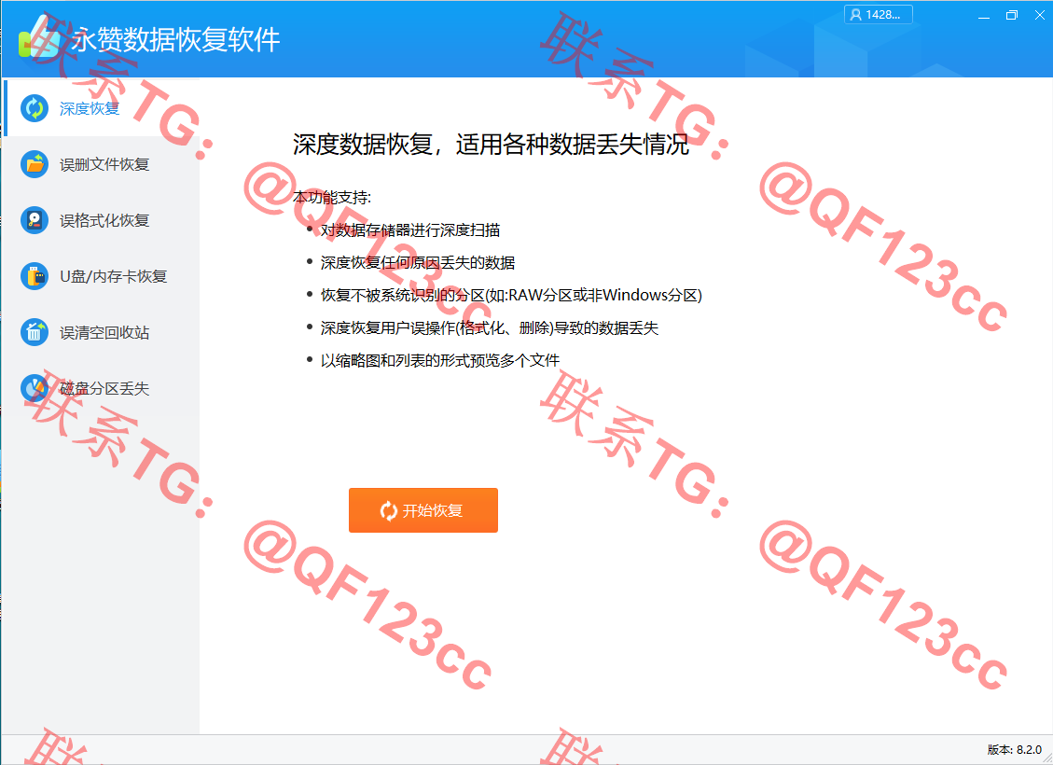Click the 误删文件恢复 folder icon

pos(35,164)
